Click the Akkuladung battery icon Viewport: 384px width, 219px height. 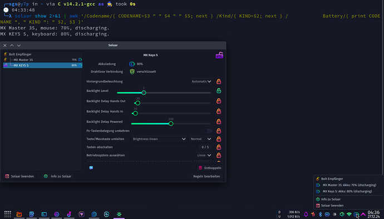(x=132, y=64)
